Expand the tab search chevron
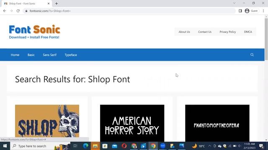 (x=234, y=3)
